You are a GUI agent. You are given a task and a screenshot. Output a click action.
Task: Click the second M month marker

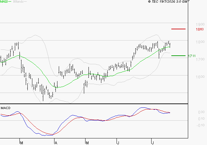pyautogui.click(x=87, y=143)
